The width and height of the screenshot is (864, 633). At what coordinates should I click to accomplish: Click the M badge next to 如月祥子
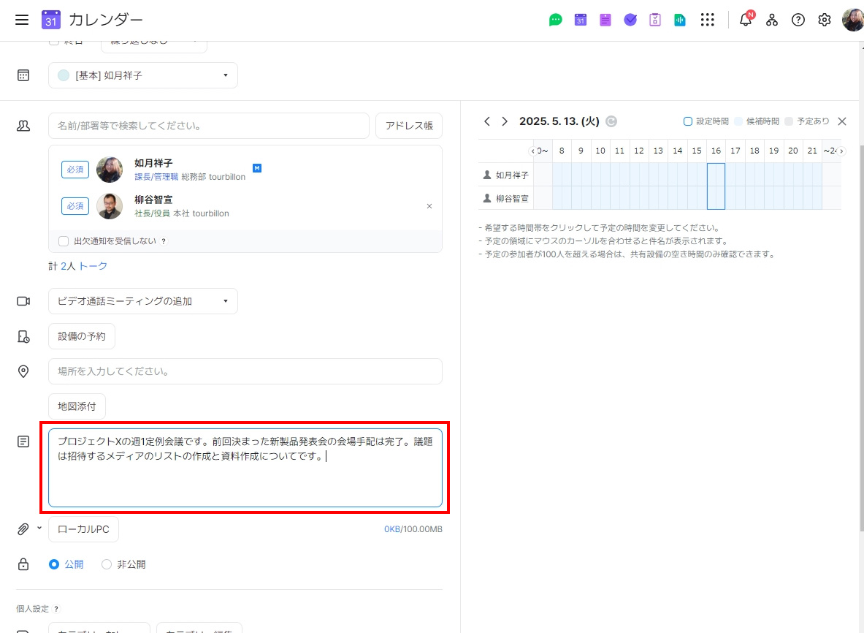257,168
